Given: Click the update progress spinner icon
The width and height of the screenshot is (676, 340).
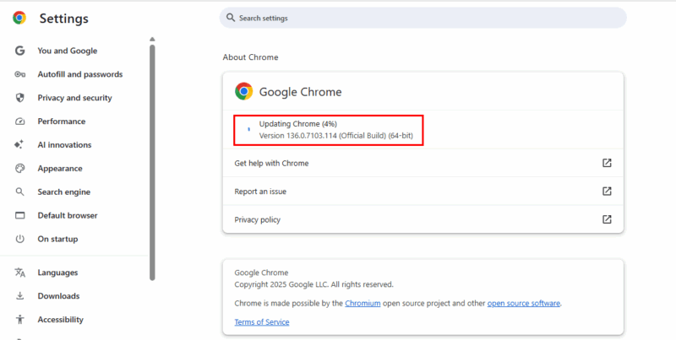Looking at the screenshot, I should (x=248, y=129).
